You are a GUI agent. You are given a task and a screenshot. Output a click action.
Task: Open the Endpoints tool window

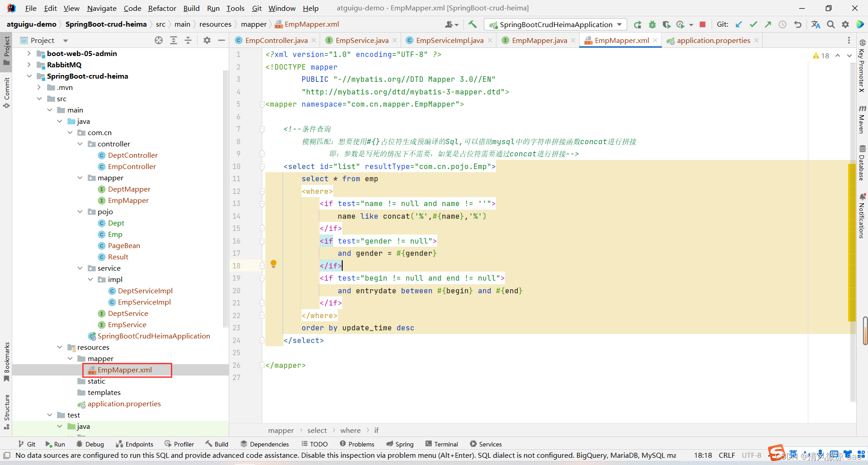(135, 444)
